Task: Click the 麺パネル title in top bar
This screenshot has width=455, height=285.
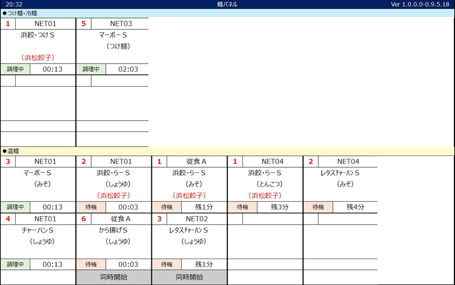Action: pos(227,4)
